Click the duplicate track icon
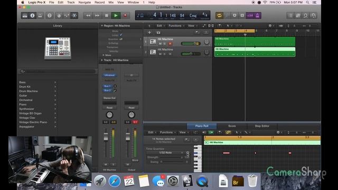The image size is (338, 190). pos(158,33)
